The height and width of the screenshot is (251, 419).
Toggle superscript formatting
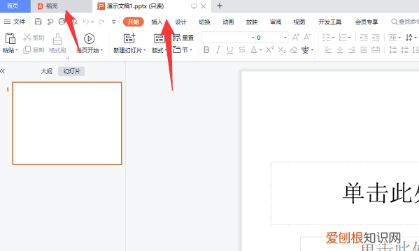(x=270, y=50)
